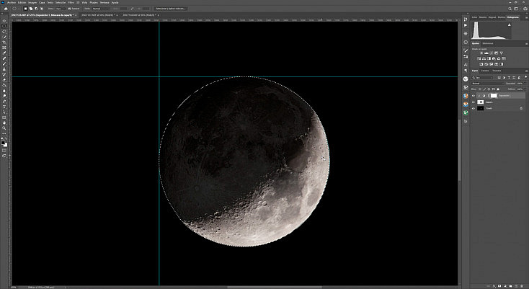The image size is (529, 289).
Task: Open the search icon at top right
Action: (x=510, y=9)
